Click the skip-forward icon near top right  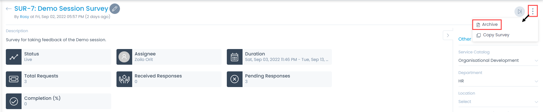520,12
